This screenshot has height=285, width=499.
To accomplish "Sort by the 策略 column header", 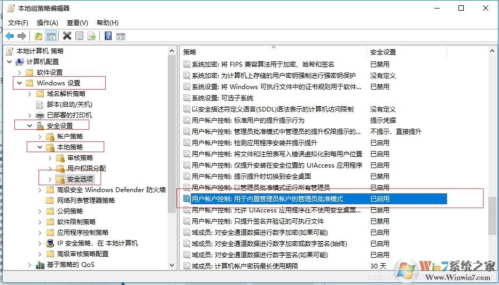I will [x=274, y=52].
